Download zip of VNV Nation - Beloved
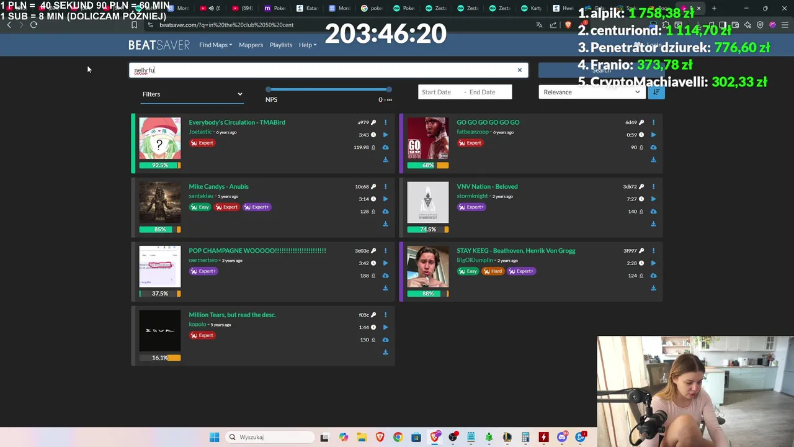 653,223
